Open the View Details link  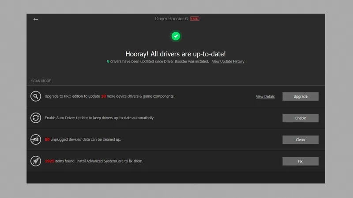pos(265,96)
